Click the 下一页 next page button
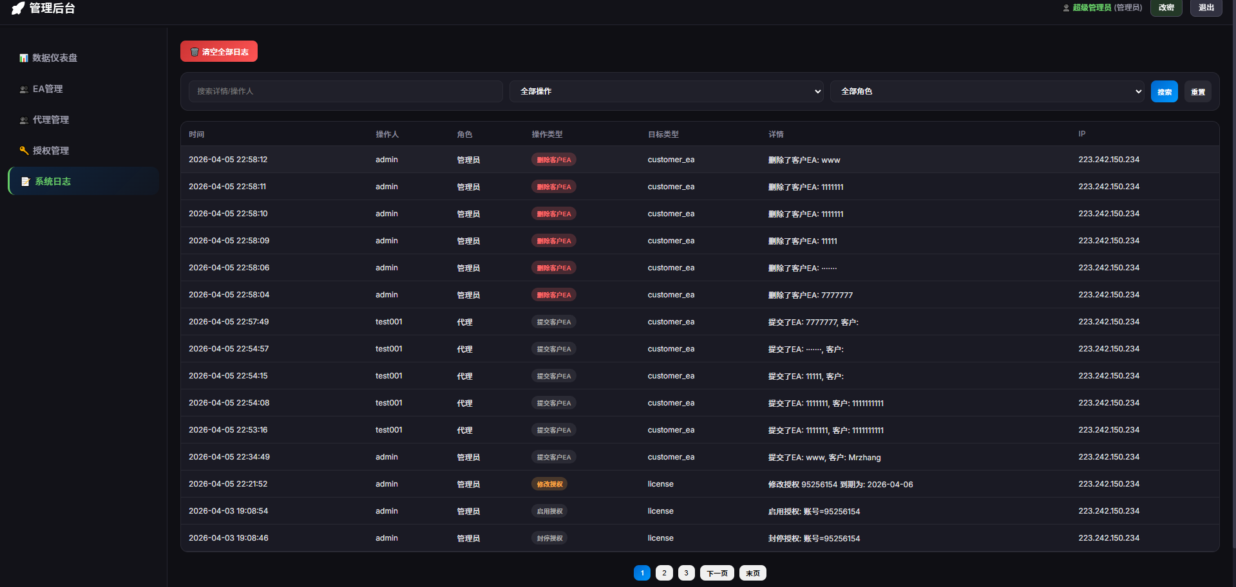This screenshot has width=1236, height=587. [x=717, y=573]
